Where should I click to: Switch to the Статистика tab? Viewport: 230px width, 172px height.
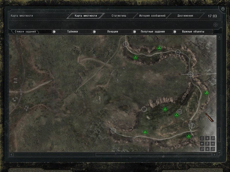click(x=119, y=16)
